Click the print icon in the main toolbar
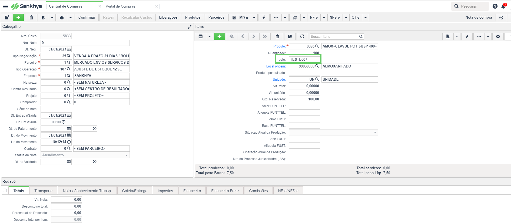511x224 pixels. [62, 17]
